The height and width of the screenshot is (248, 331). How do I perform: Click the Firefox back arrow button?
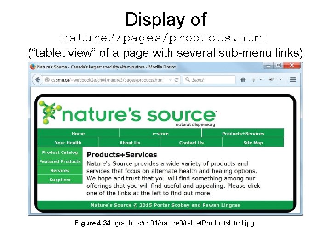pos(38,80)
